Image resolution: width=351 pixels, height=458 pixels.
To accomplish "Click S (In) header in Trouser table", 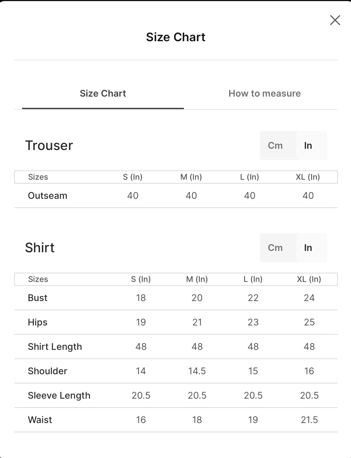I will (133, 177).
